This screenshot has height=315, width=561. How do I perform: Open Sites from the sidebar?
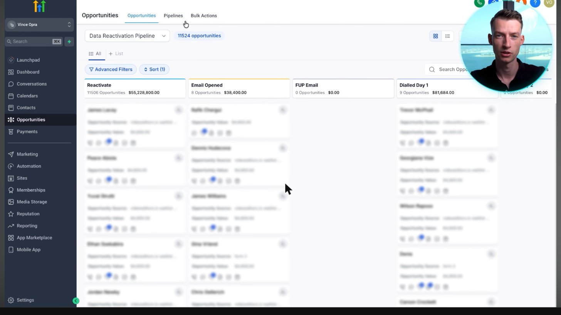click(22, 178)
